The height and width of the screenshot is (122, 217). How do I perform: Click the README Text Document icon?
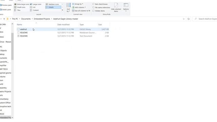pyautogui.click(x=18, y=36)
